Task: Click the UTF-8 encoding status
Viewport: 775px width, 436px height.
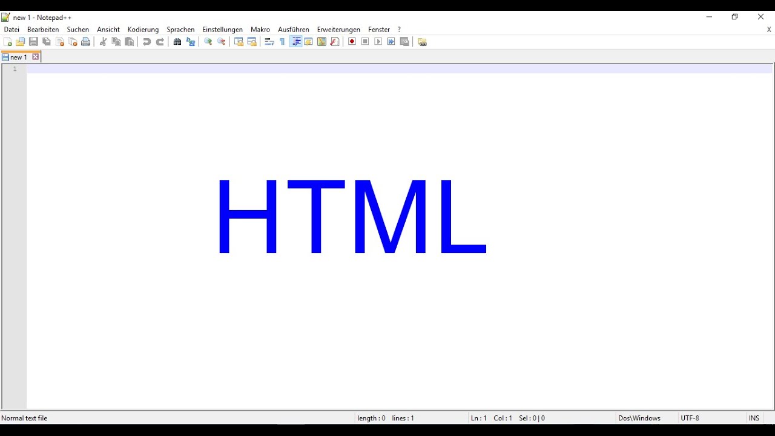Action: click(690, 418)
